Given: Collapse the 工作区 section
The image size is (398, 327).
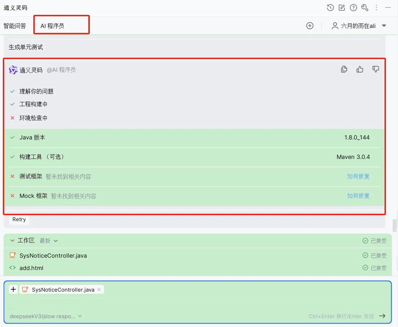Looking at the screenshot, I should tap(12, 241).
